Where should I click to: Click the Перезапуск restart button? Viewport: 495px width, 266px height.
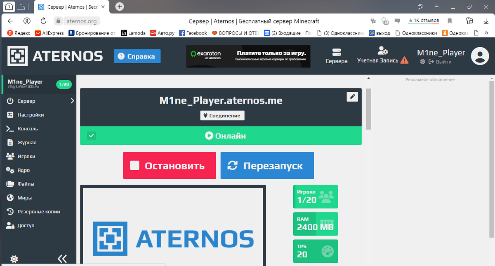click(267, 165)
